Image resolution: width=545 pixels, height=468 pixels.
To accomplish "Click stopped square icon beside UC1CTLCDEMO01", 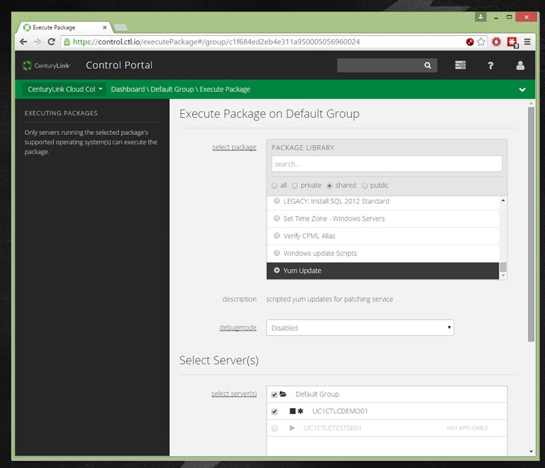I will pyautogui.click(x=292, y=411).
